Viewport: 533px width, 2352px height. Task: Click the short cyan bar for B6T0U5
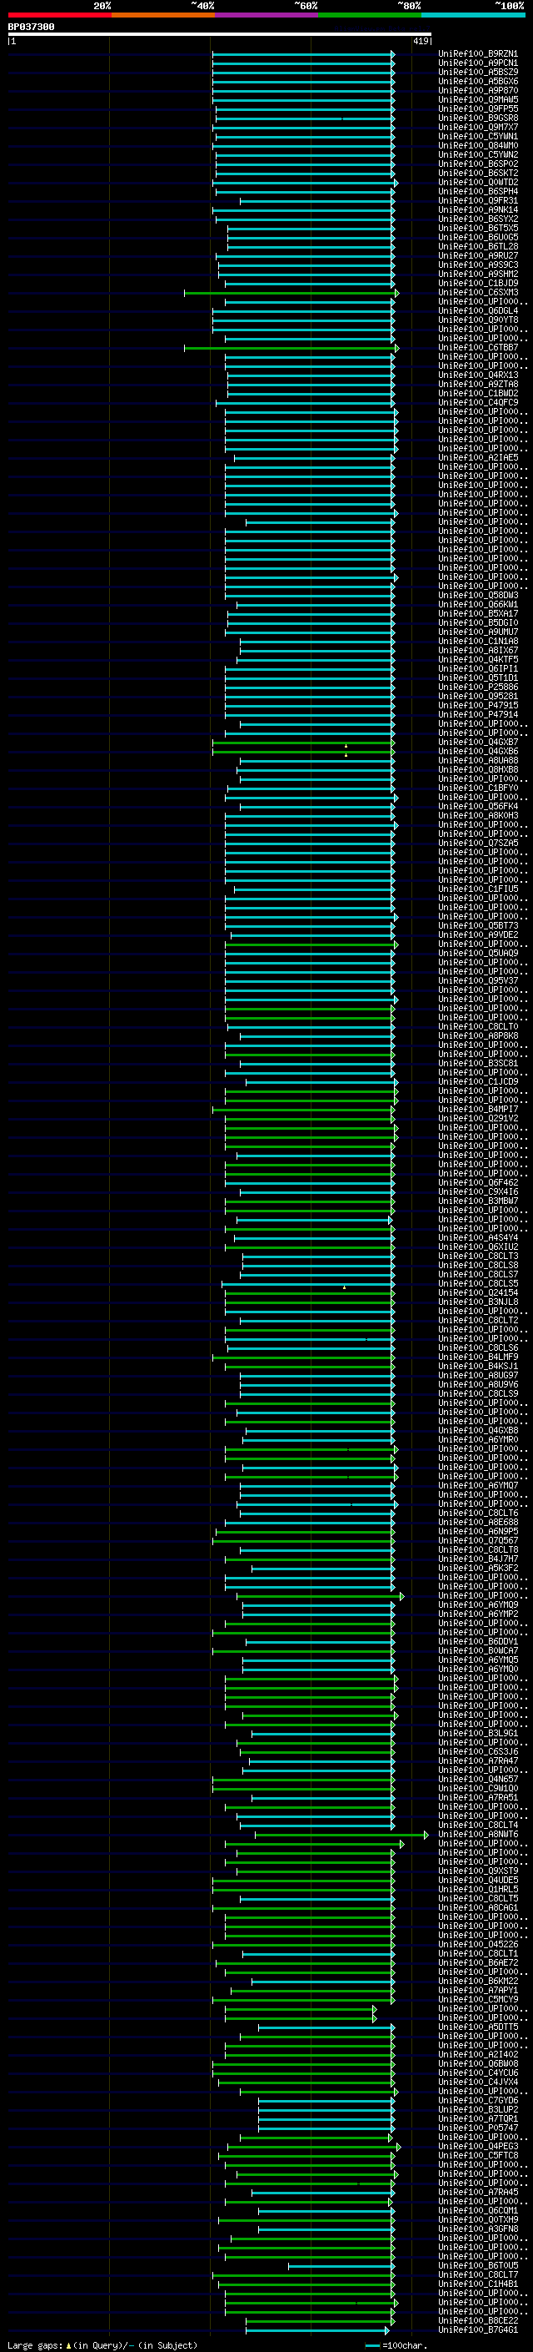341,2265
